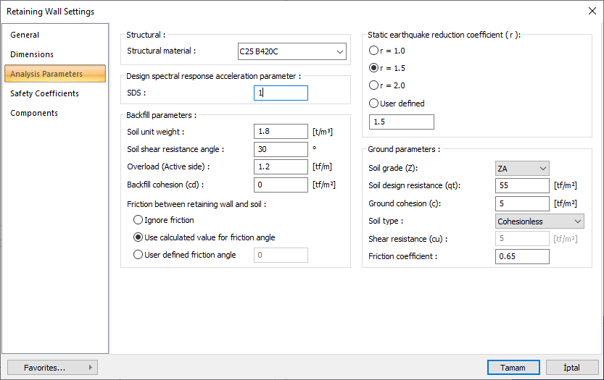
Task: Open the Favorites menu button
Action: (52, 368)
